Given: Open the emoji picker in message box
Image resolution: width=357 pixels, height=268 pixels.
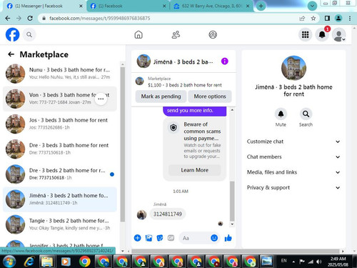Looking at the screenshot, I should pos(214,238).
